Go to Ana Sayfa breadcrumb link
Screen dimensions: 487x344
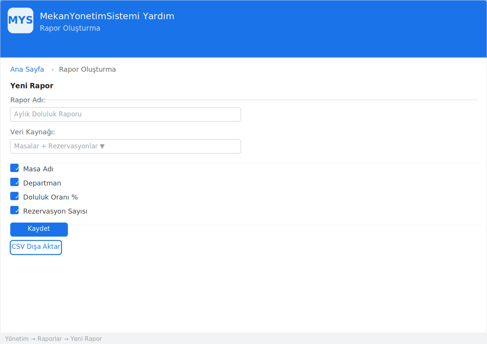[27, 69]
